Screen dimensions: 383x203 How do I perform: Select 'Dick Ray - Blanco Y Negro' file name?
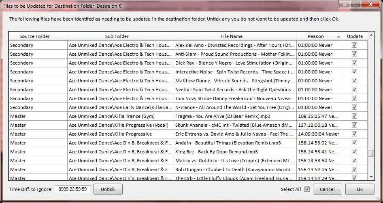coord(235,63)
